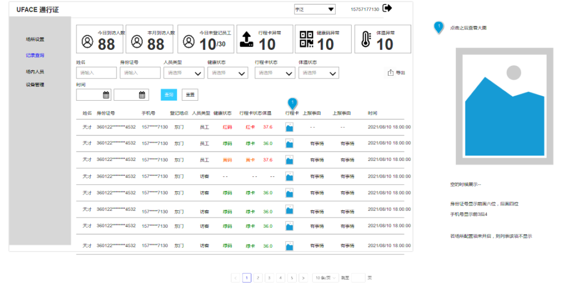The image size is (567, 292).
Task: Select 记录查询 in the sidebar
Action: coord(35,55)
